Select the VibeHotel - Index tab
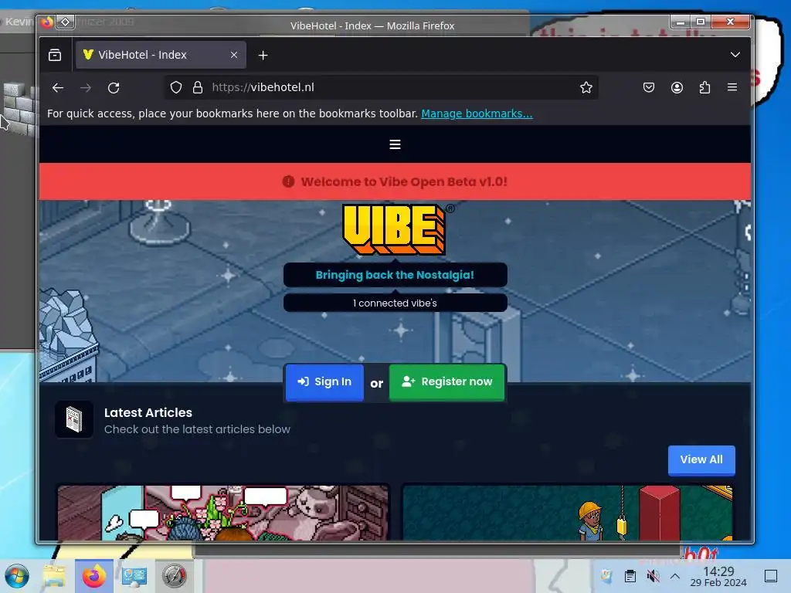The height and width of the screenshot is (593, 791). click(161, 55)
